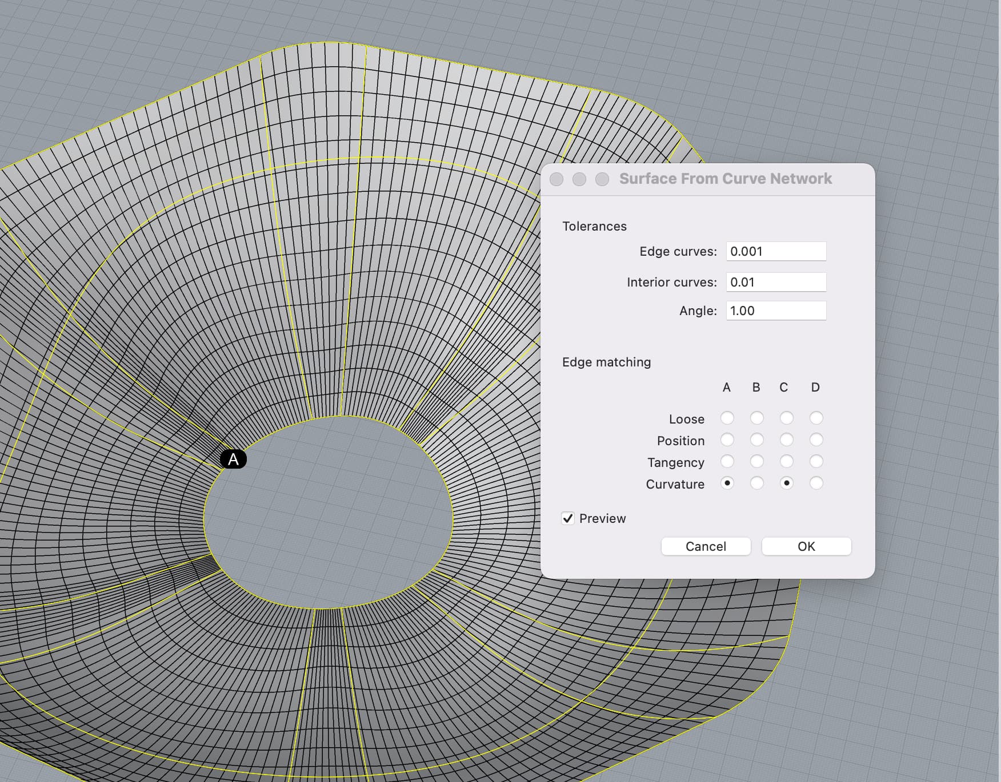The image size is (1001, 782).
Task: Select Loose for edge B
Action: [x=756, y=418]
